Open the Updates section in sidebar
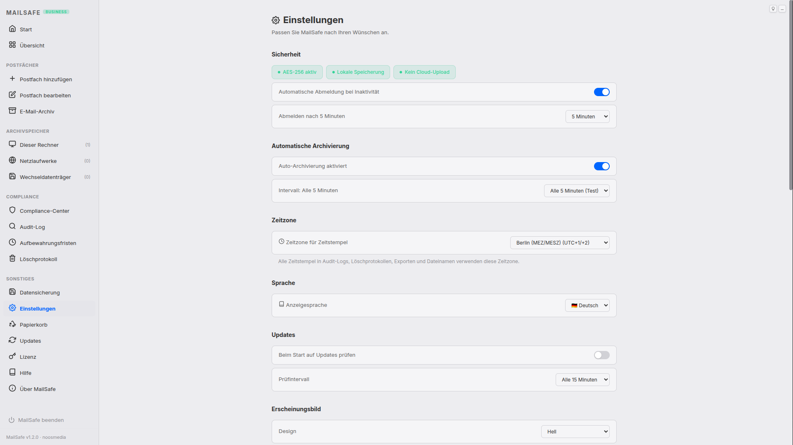Screen dimensions: 793x445 [x=30, y=340]
